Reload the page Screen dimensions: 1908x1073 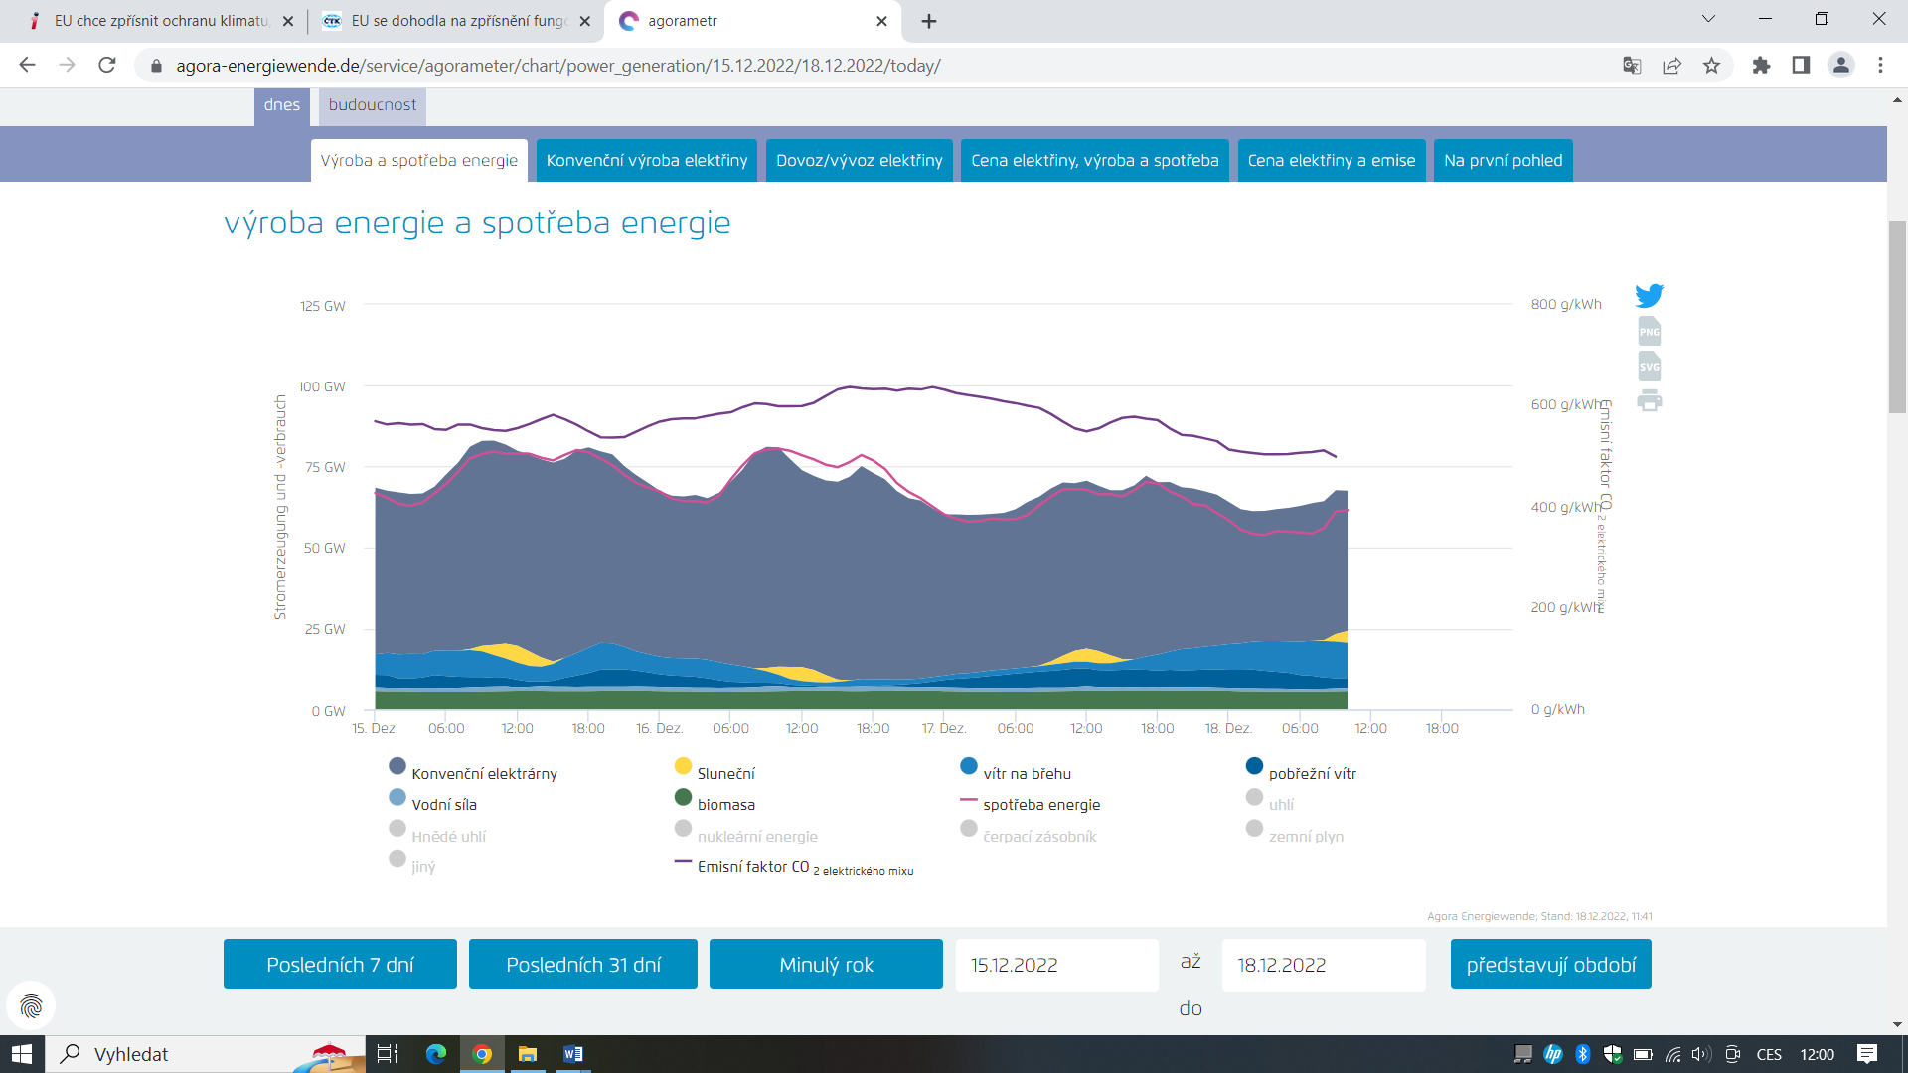coord(107,66)
